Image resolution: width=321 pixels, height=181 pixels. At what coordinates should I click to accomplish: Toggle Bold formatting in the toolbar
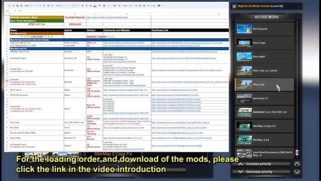[x=82, y=6]
